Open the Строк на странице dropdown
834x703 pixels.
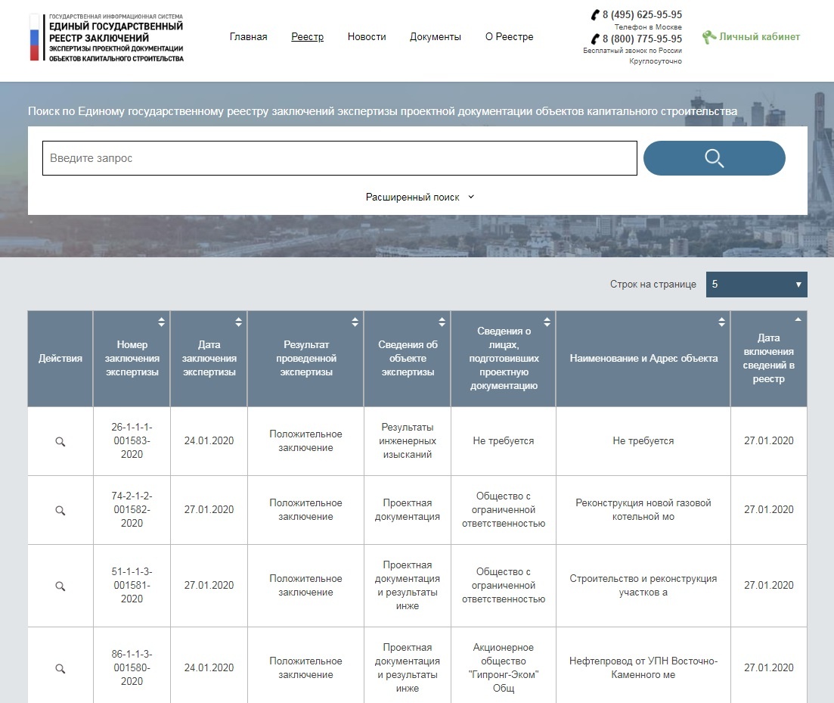point(756,285)
